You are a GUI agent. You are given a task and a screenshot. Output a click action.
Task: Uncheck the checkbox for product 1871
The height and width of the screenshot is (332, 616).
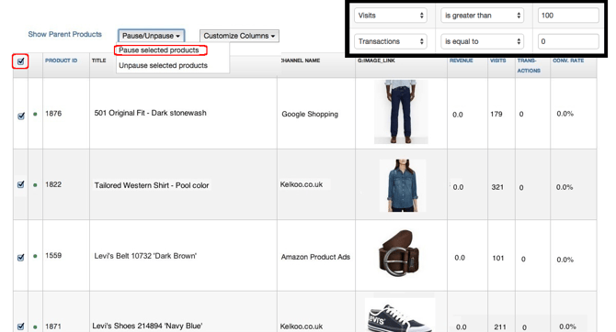21,326
